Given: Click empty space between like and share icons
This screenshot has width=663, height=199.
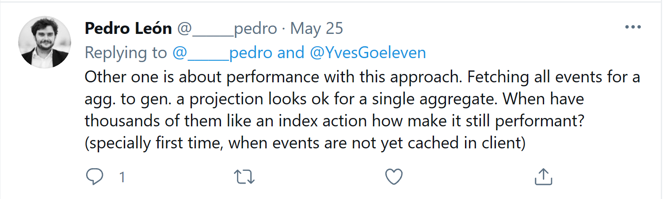Looking at the screenshot, I should (x=469, y=177).
